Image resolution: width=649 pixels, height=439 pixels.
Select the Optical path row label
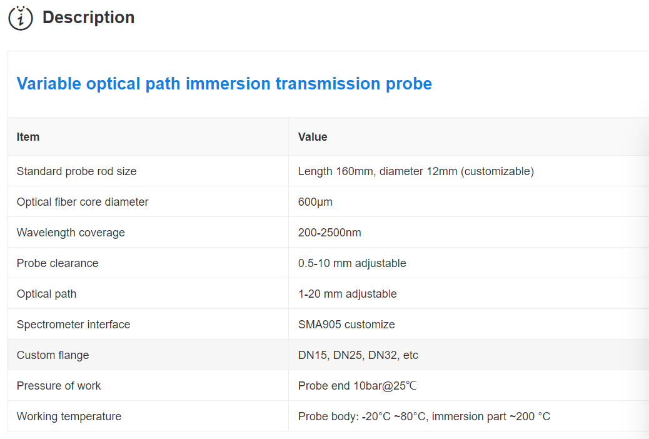tap(46, 294)
